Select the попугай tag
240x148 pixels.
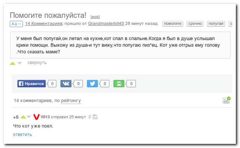click(x=216, y=24)
